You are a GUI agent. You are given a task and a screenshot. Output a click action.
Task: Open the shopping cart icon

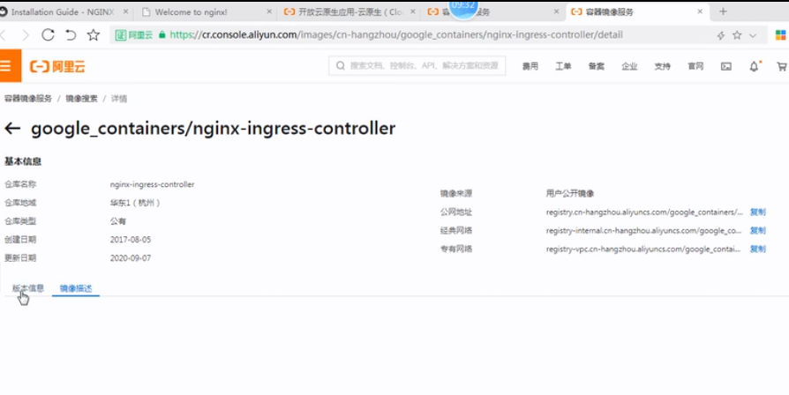781,66
